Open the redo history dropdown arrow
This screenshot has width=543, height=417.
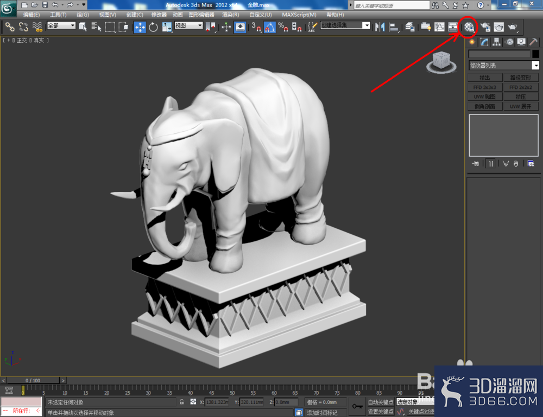(x=77, y=5)
